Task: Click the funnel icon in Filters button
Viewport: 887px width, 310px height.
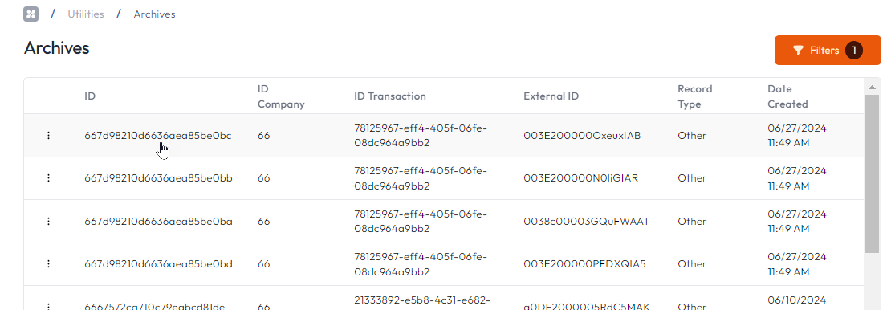Action: (798, 51)
